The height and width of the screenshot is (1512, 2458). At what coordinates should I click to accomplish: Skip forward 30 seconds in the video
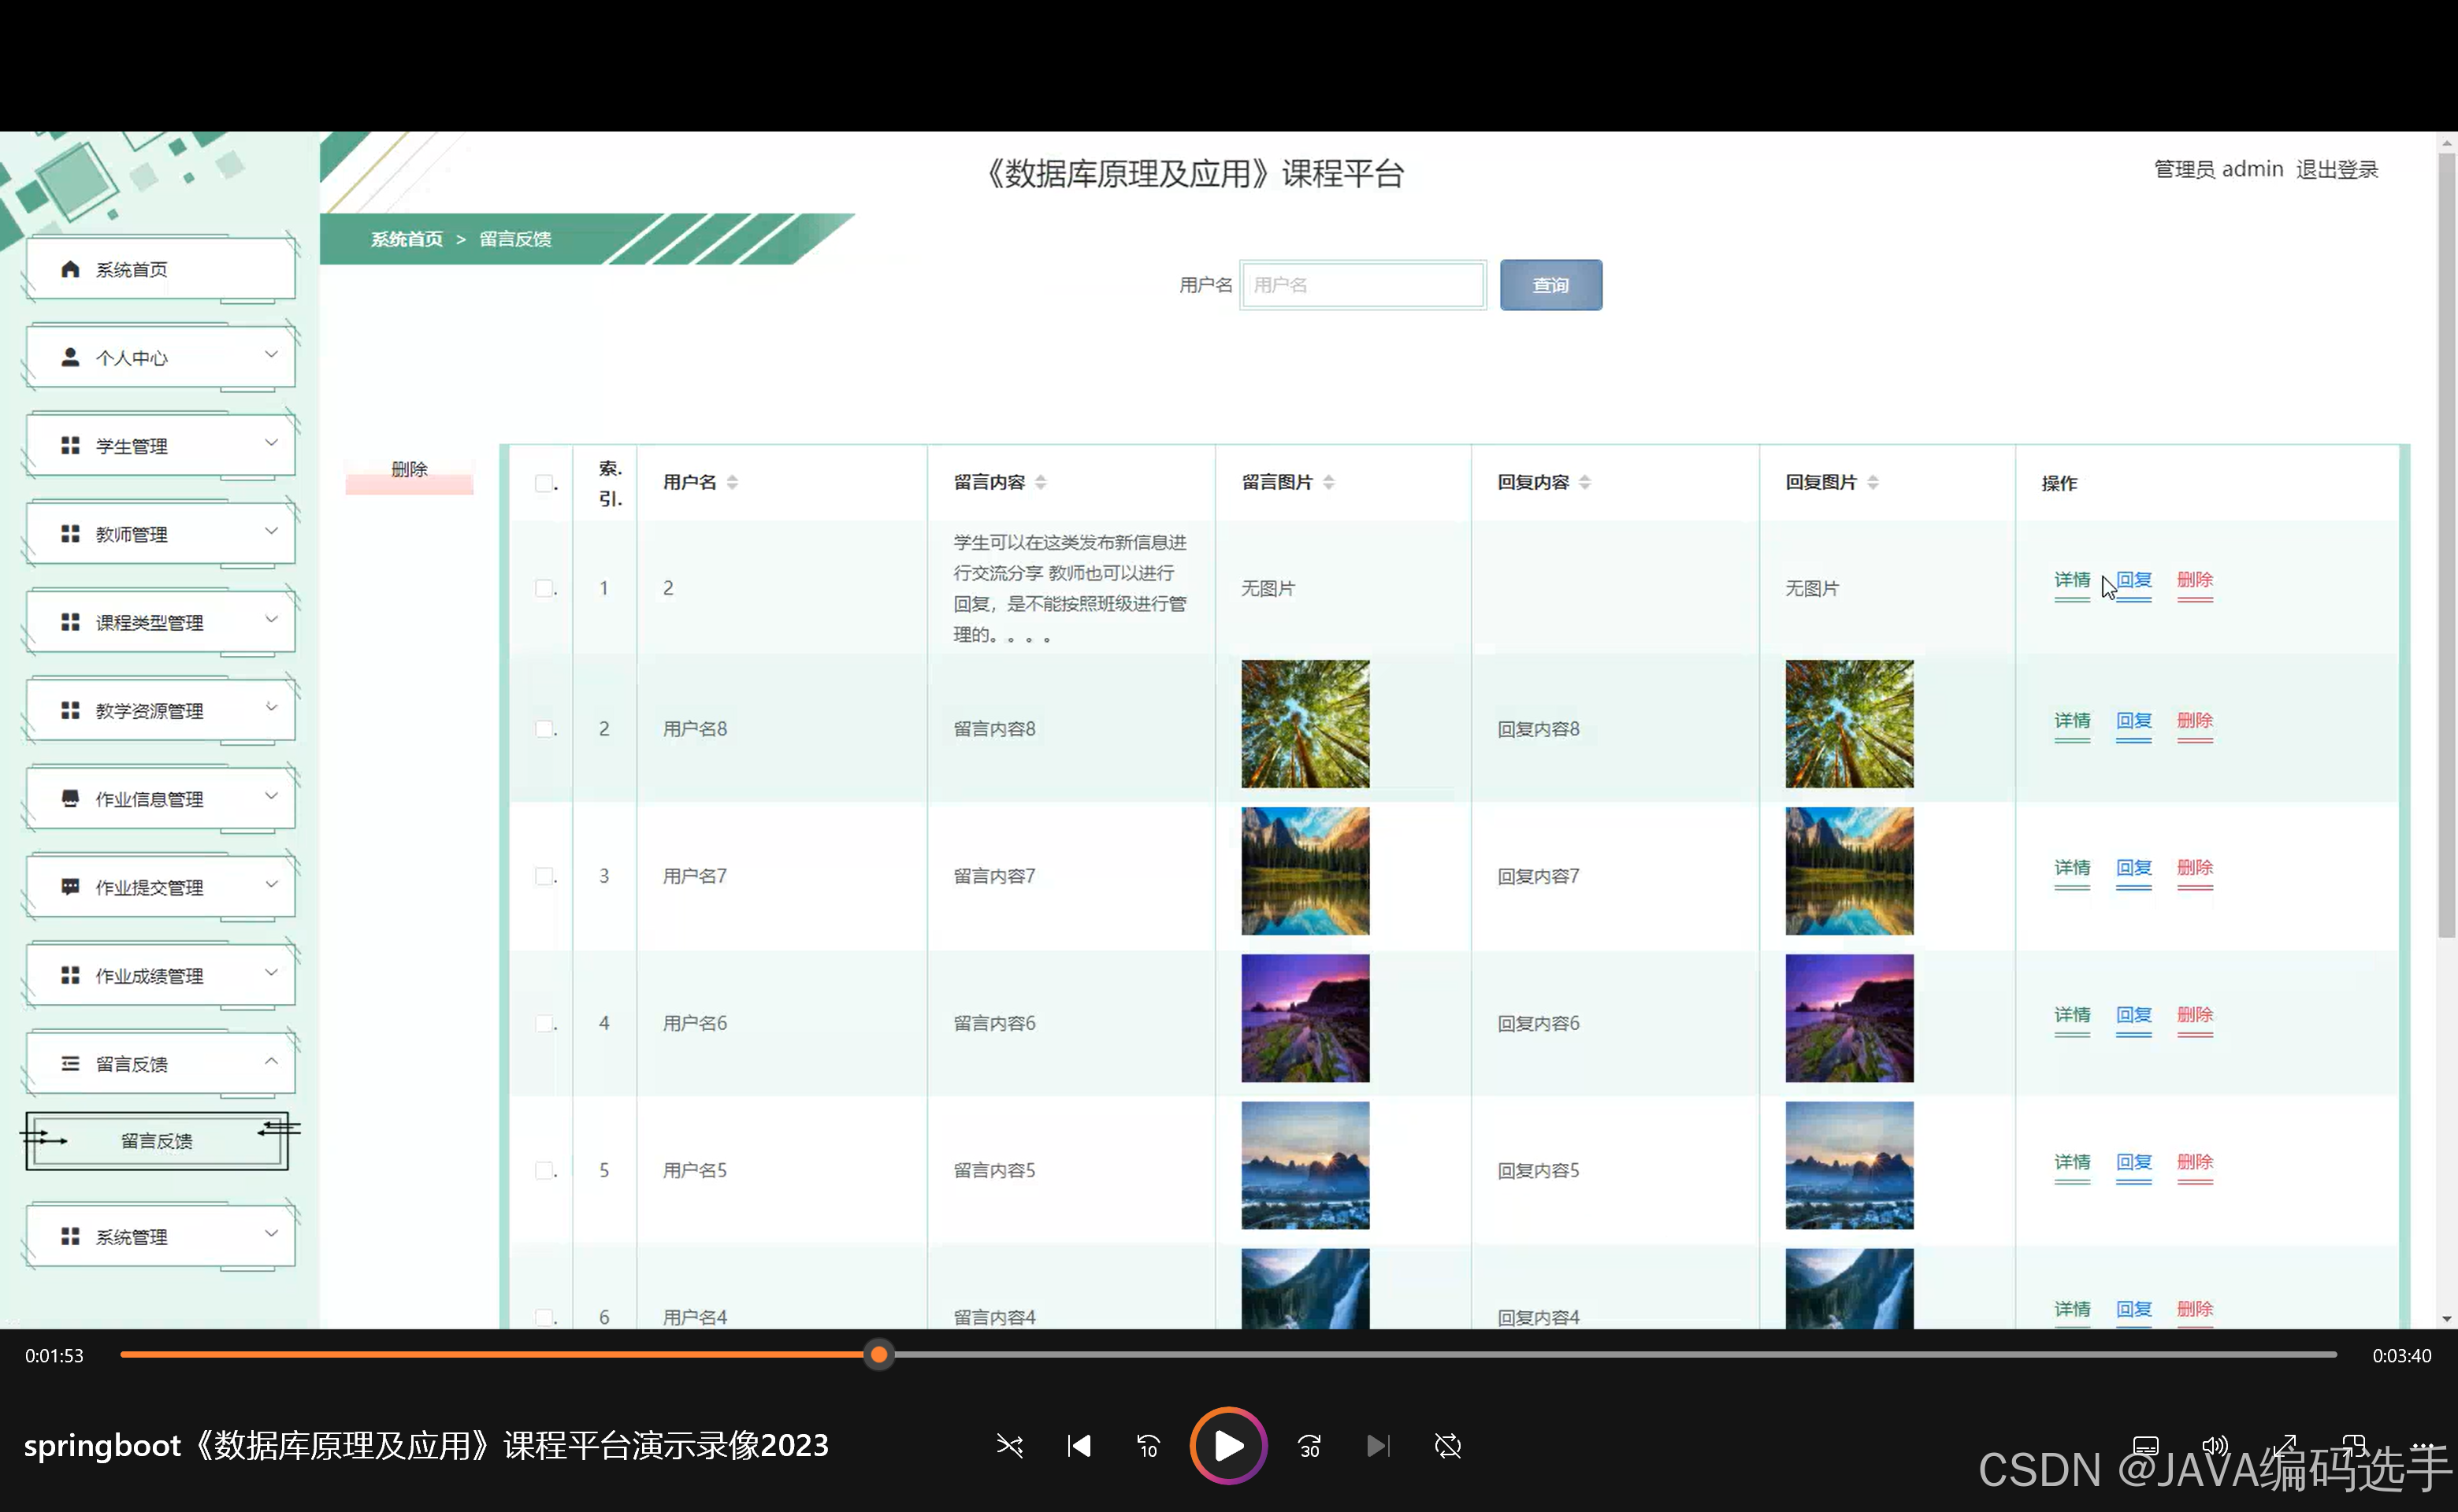(1309, 1446)
